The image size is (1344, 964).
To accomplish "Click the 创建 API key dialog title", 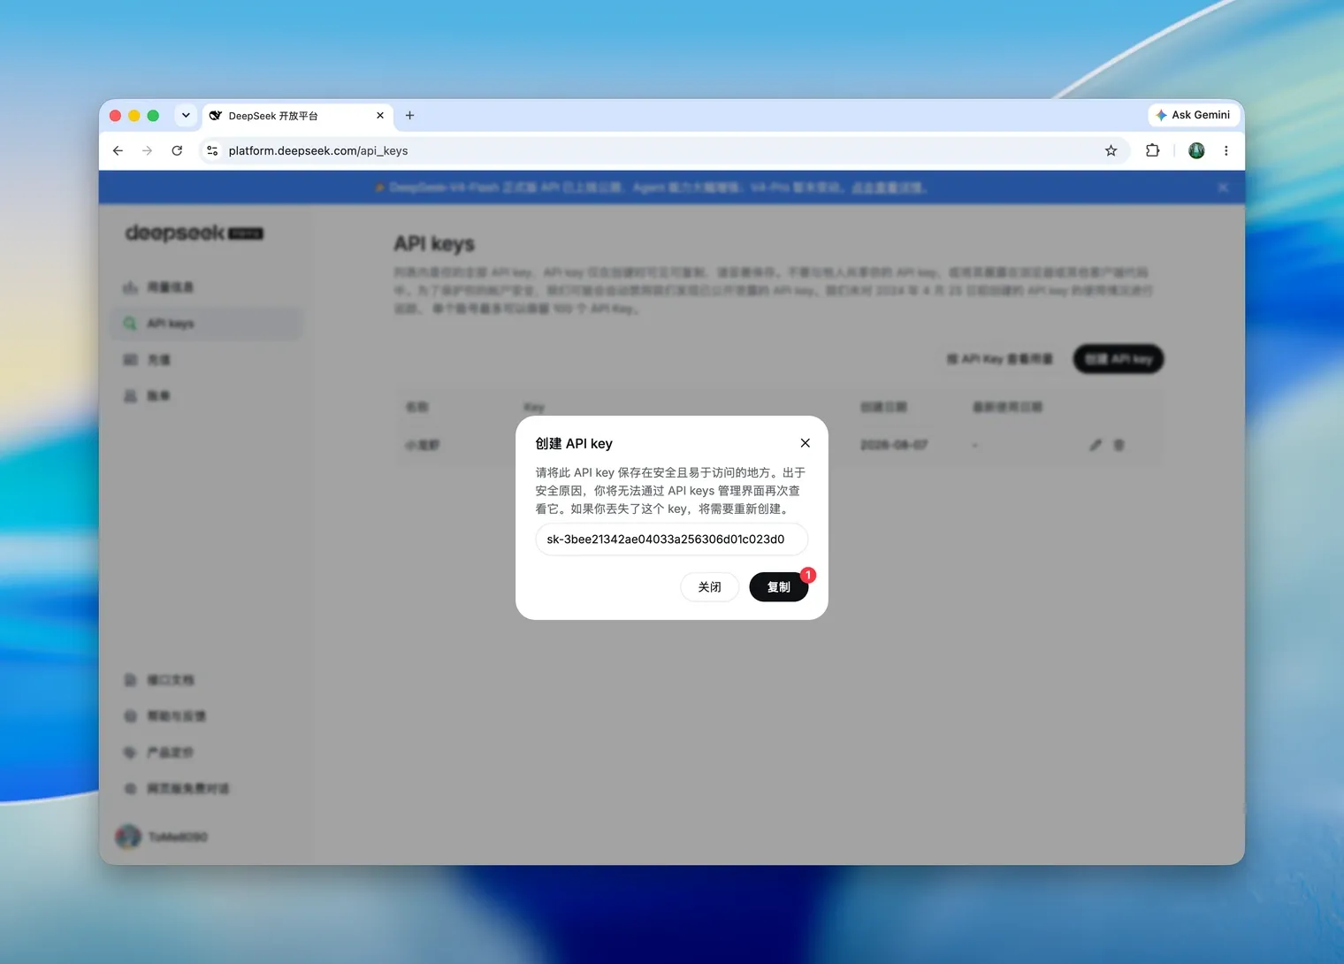I will pos(574,444).
